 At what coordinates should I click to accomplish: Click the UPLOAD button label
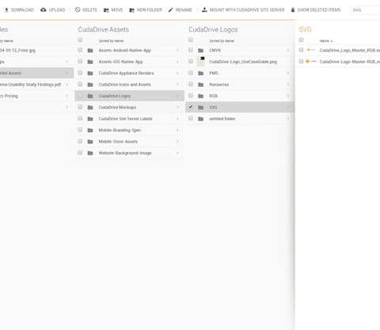[57, 10]
